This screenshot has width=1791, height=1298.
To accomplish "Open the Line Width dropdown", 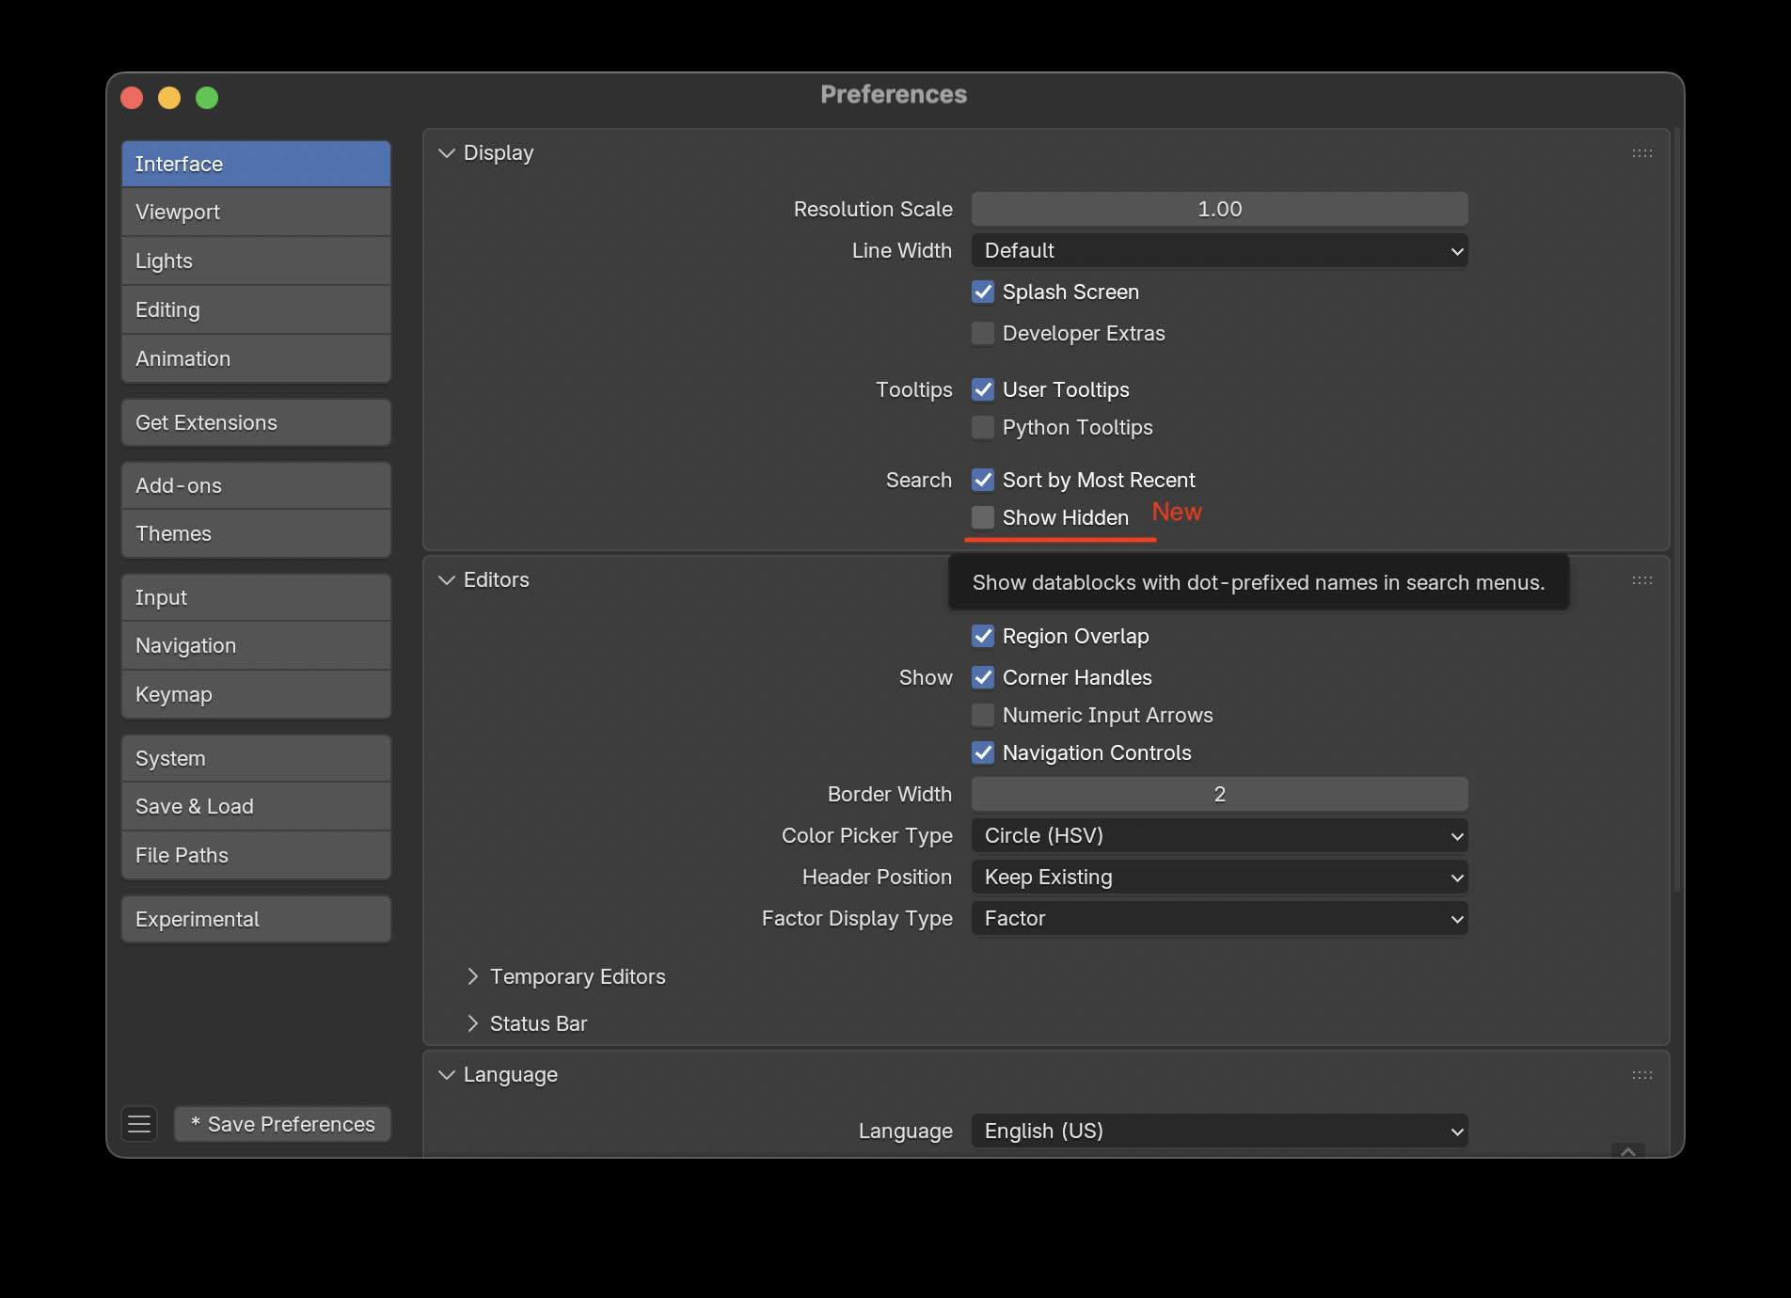I will click(1219, 250).
